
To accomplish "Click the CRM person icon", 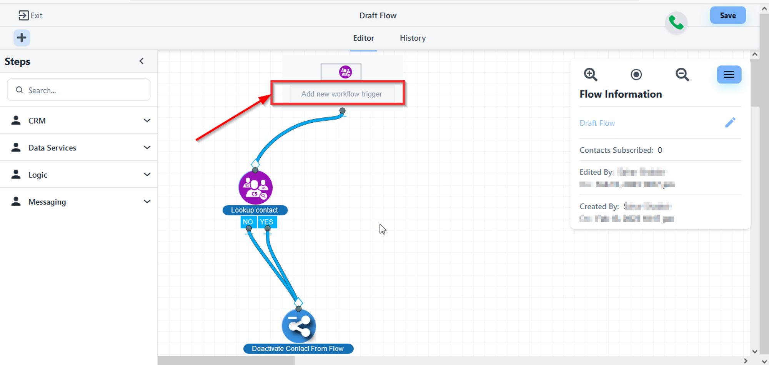I will tap(16, 120).
